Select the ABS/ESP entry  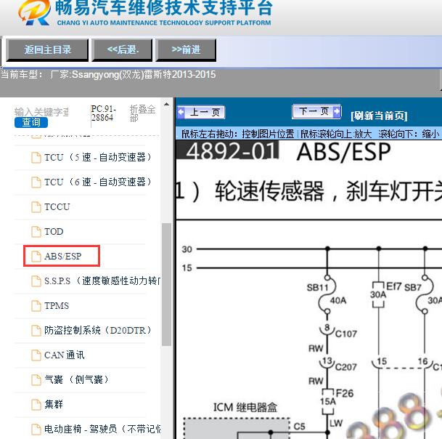63,256
